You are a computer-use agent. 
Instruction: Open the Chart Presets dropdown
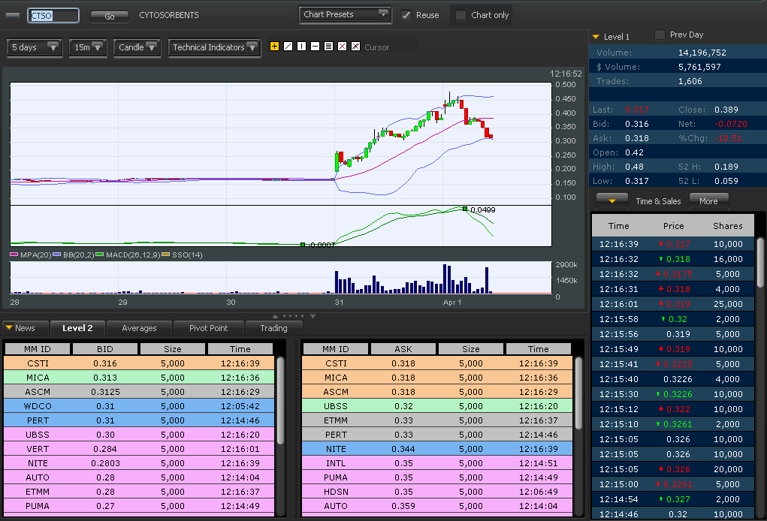346,14
